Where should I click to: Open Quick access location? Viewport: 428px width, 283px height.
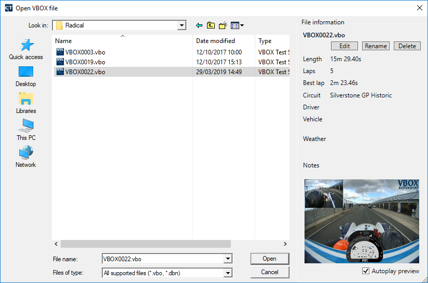pos(26,49)
